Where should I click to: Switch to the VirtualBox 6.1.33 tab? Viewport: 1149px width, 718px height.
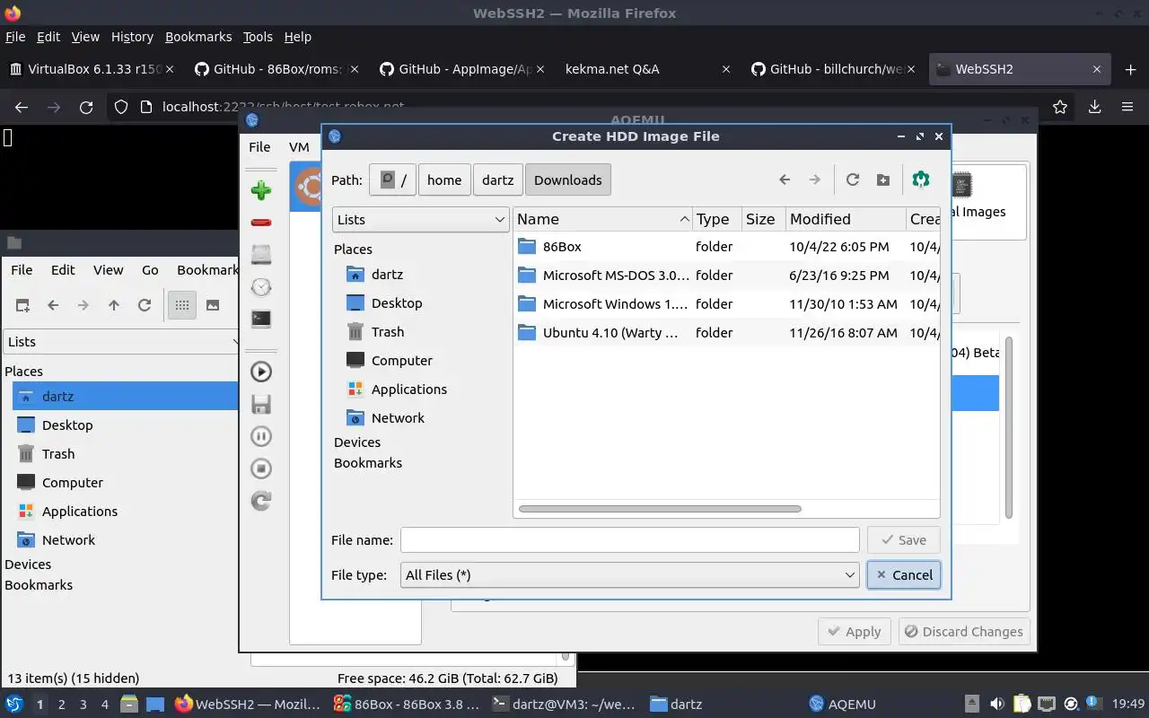coord(91,69)
